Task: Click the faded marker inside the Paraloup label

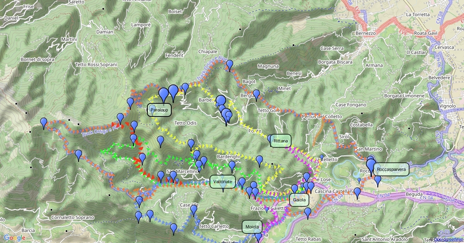Action: coord(152,110)
